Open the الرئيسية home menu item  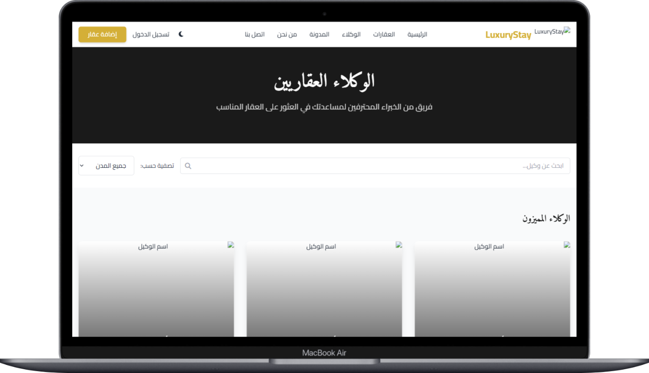click(417, 34)
